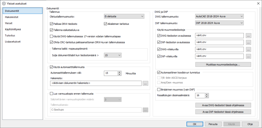The width and height of the screenshot is (262, 128).
Task: Click browse button for DXF-tiedoston avauksessa file
Action: [249, 42]
